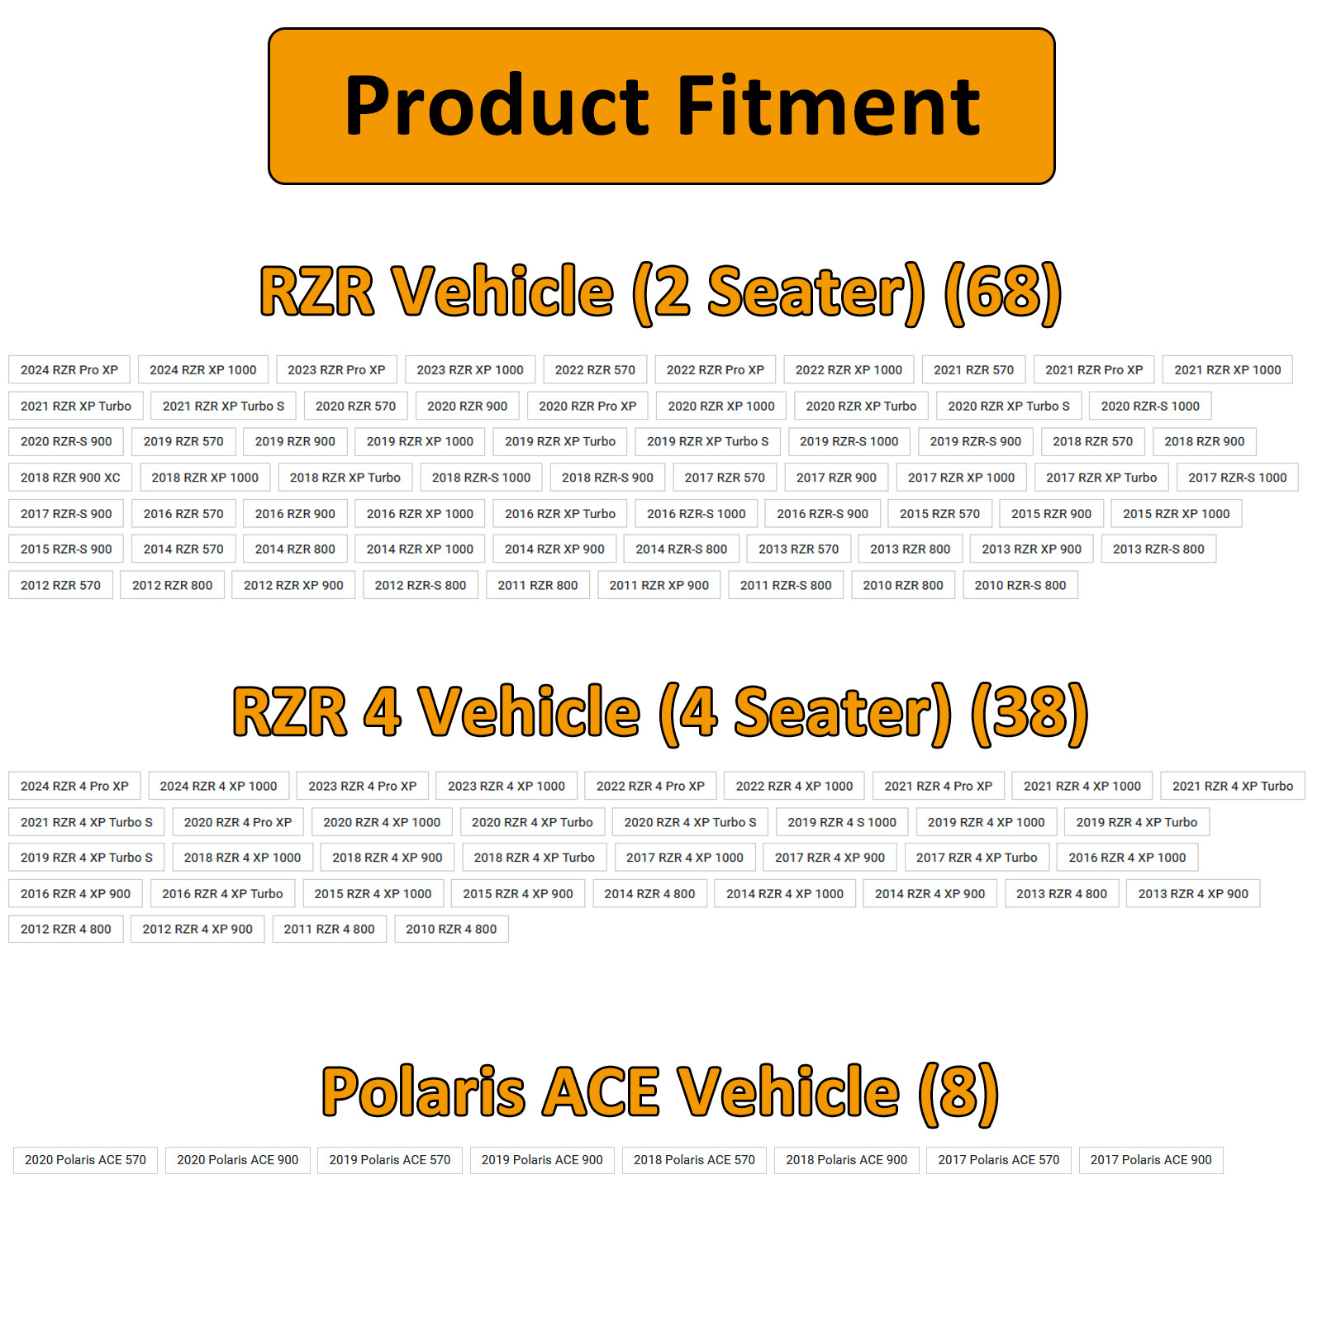Click the 2015 RZR XP 1000 tag

[x=1176, y=513]
